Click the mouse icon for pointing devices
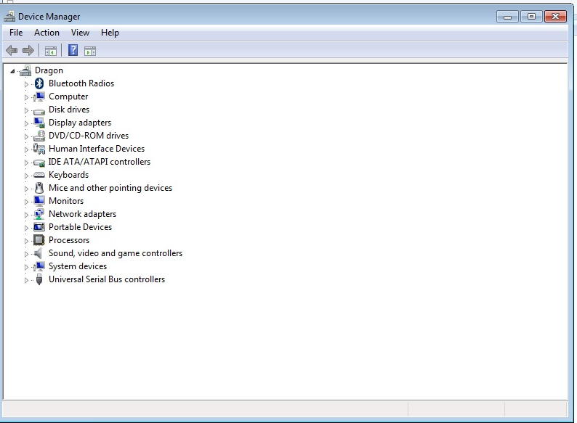 (x=39, y=188)
